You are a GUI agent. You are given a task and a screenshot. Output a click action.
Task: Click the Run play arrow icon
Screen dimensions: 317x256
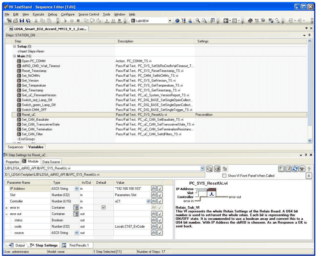tap(65, 21)
